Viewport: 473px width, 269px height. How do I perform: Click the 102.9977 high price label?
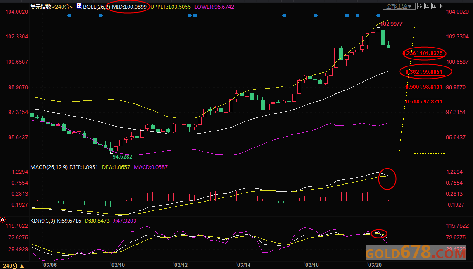tap(391, 24)
